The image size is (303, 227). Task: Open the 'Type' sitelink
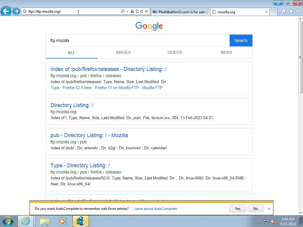55,87
